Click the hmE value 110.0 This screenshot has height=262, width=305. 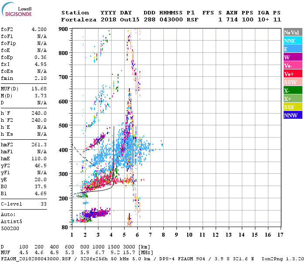click(x=39, y=159)
